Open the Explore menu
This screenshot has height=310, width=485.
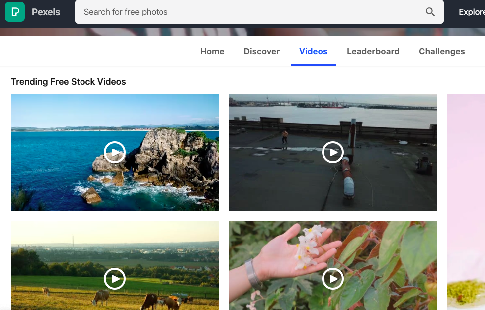tap(472, 12)
